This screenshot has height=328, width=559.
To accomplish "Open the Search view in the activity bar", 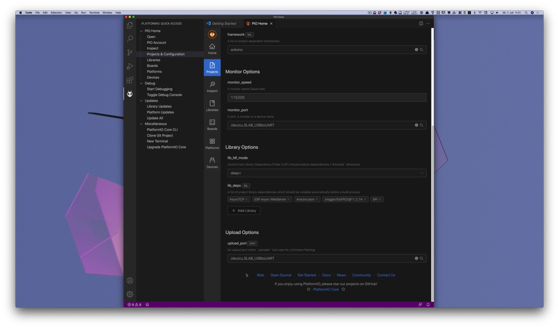I will click(130, 39).
